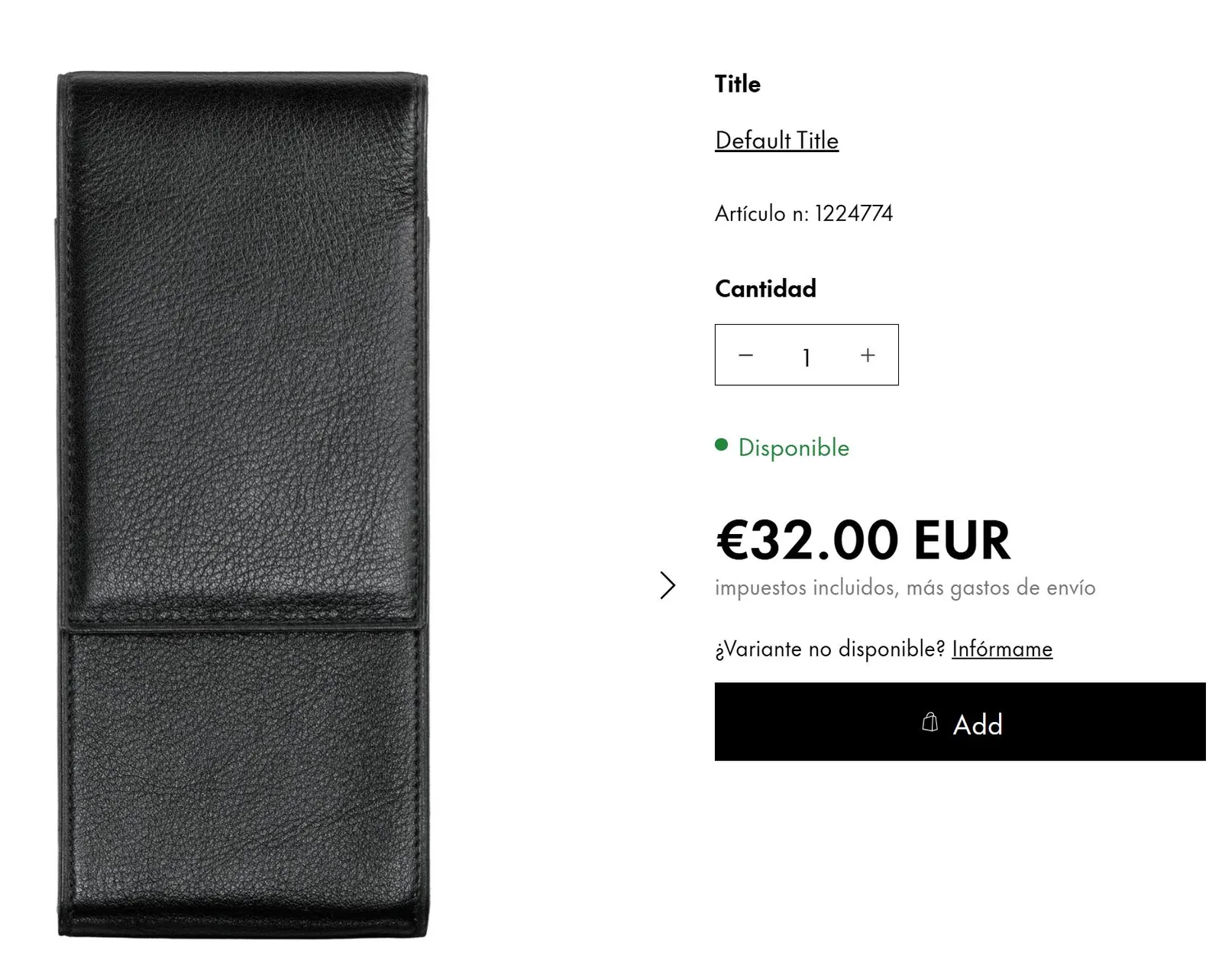Focus the quantity number field showing 1
The image size is (1222, 962).
coord(807,356)
